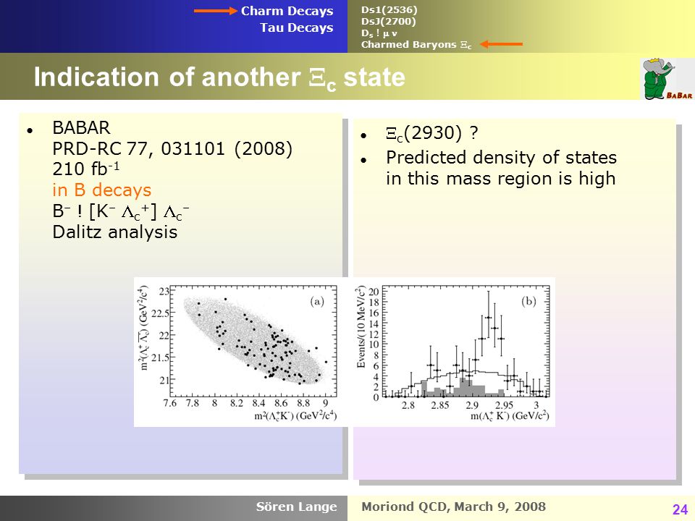Click the orange 'in B decays' text
695x521 pixels.
[x=102, y=190]
